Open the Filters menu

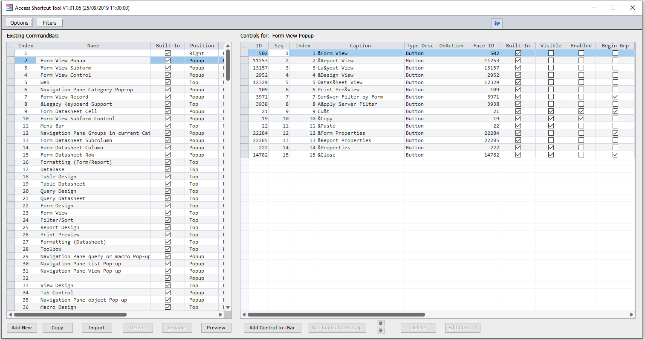(x=49, y=23)
